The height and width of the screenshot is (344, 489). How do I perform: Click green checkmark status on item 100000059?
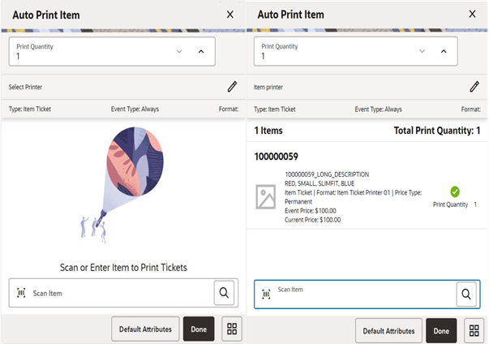pyautogui.click(x=455, y=191)
